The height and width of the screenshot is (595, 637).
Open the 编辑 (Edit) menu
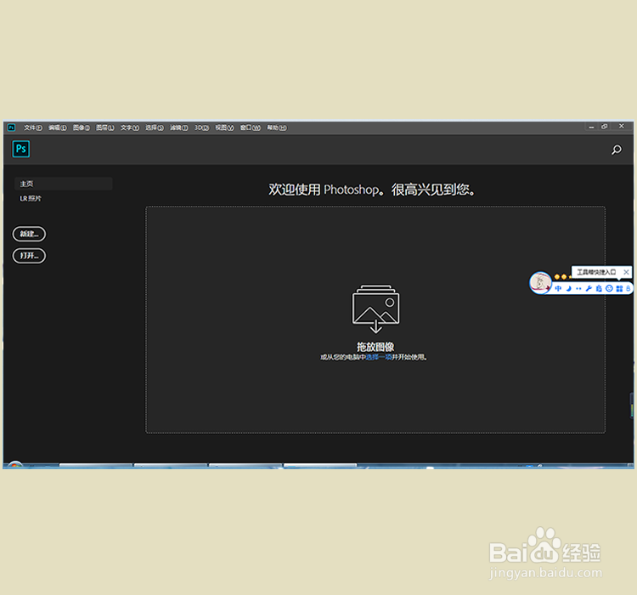tap(57, 127)
